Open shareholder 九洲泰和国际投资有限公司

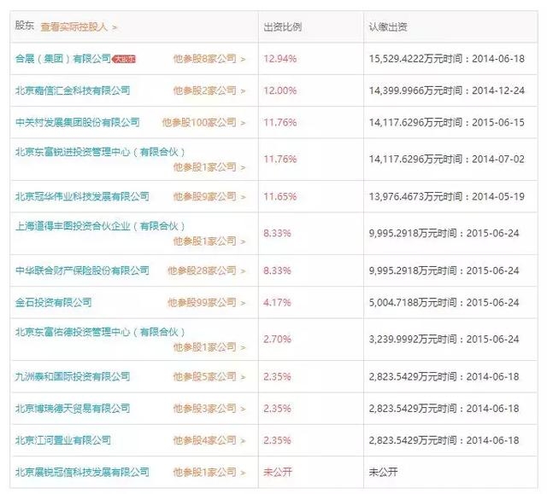tap(73, 376)
